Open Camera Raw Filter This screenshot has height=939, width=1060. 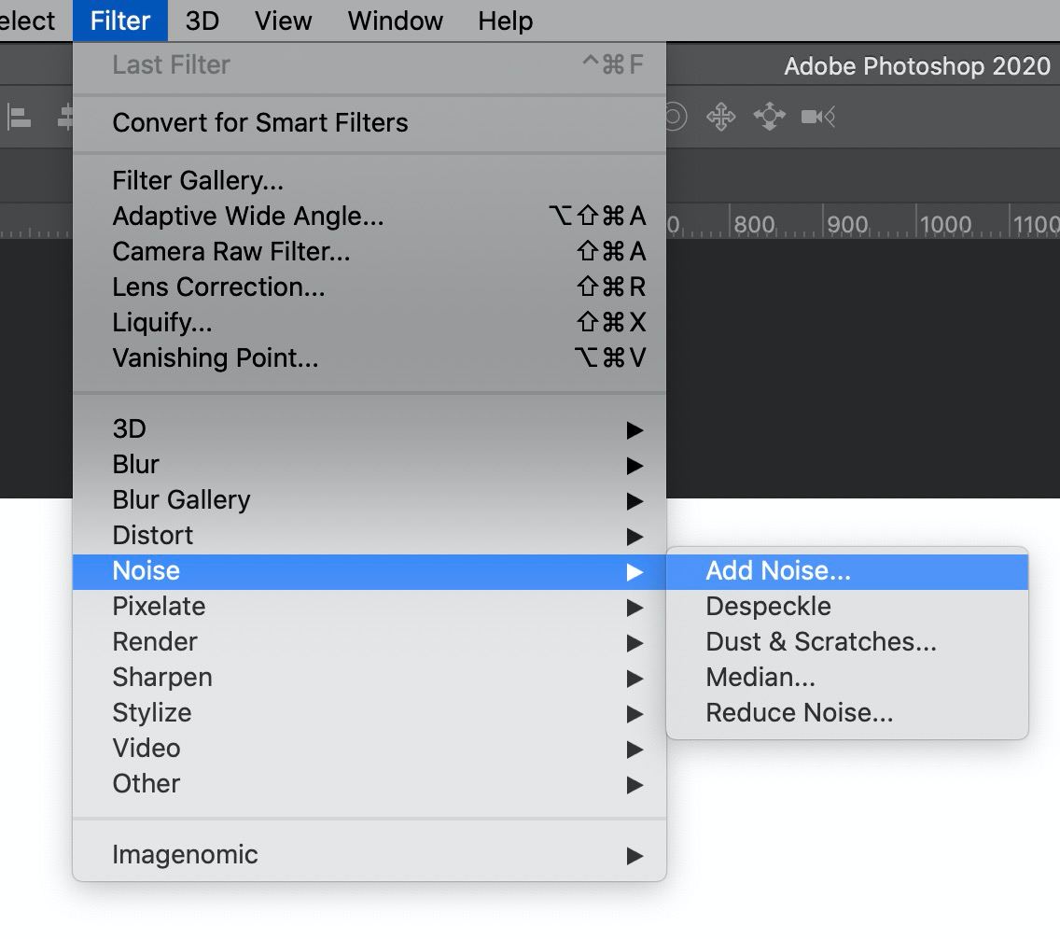(x=370, y=251)
